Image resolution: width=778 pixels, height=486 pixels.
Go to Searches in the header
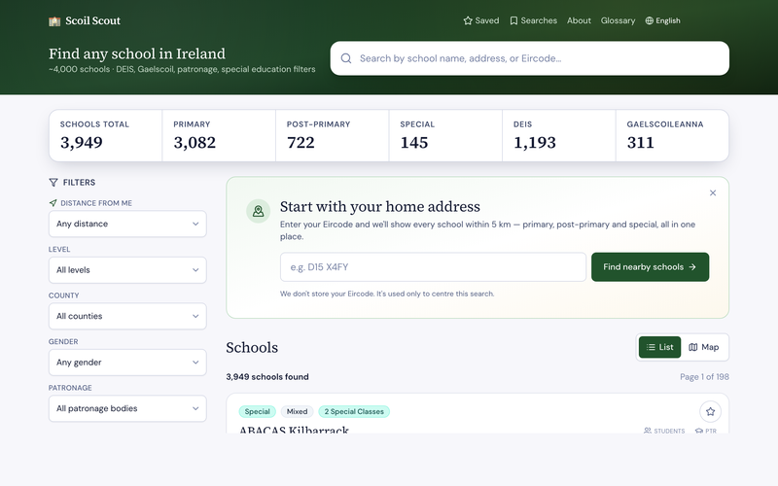[x=533, y=20]
